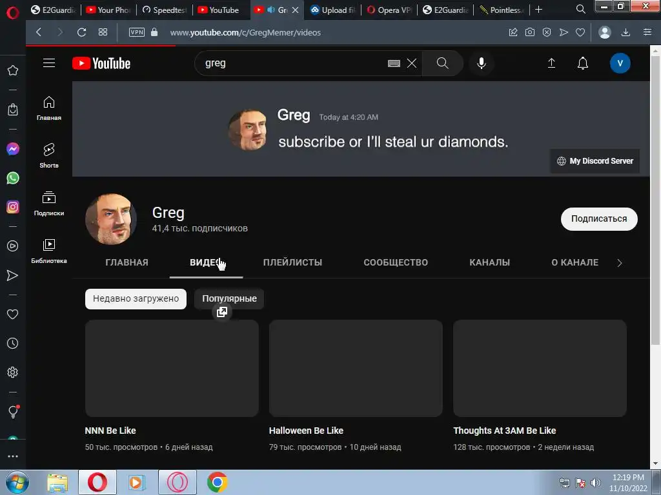Select the СООБЩЕСТВО channel tab
Image resolution: width=661 pixels, height=495 pixels.
point(396,262)
